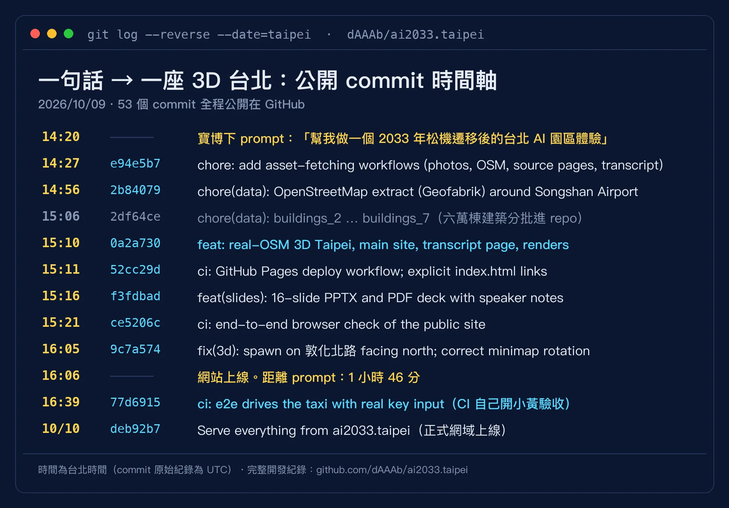The width and height of the screenshot is (729, 508).
Task: Click the GitHub Pages deploy workflow message
Action: point(372,271)
